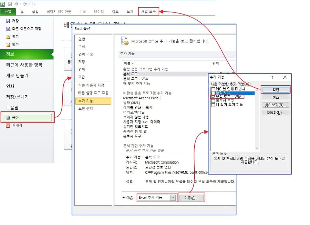Open the undo history dropdown arrow
This screenshot has width=310, height=225.
point(20,4)
